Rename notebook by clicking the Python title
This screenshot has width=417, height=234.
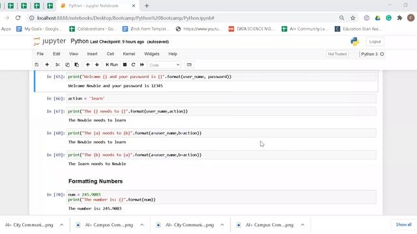79,42
